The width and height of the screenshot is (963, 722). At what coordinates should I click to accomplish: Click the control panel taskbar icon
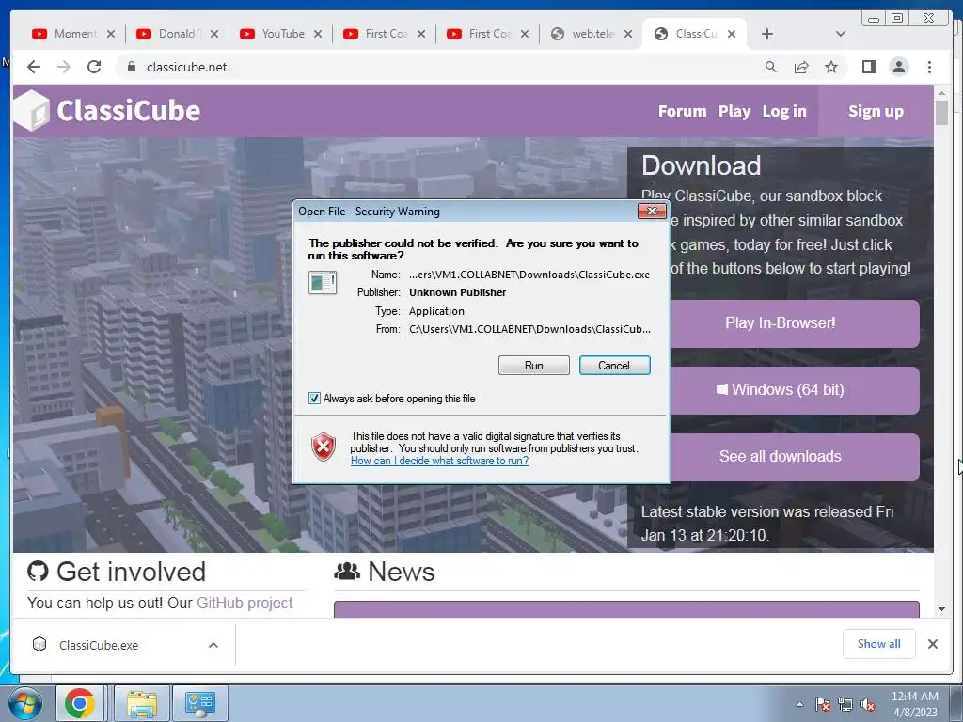pos(200,703)
